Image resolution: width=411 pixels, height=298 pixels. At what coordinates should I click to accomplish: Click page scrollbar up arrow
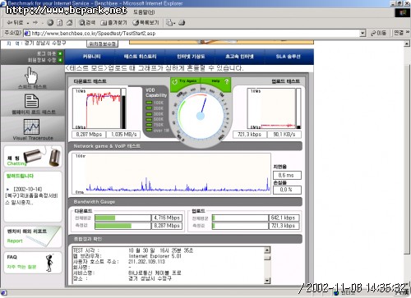(x=407, y=44)
